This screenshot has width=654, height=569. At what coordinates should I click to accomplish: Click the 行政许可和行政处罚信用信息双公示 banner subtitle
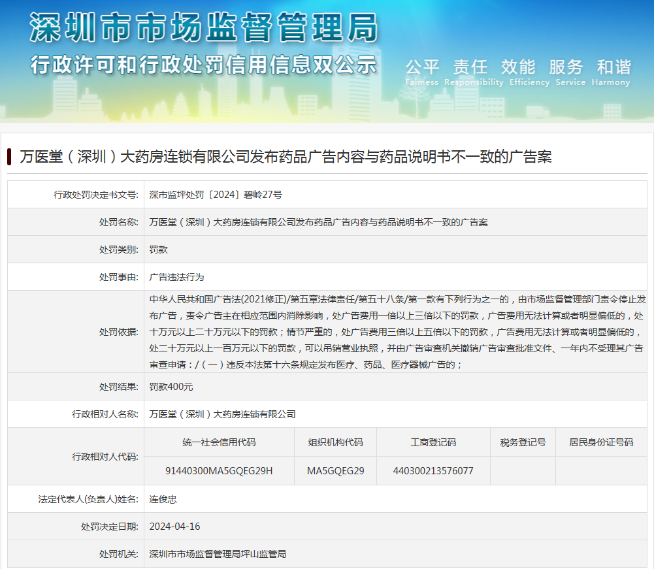click(204, 65)
